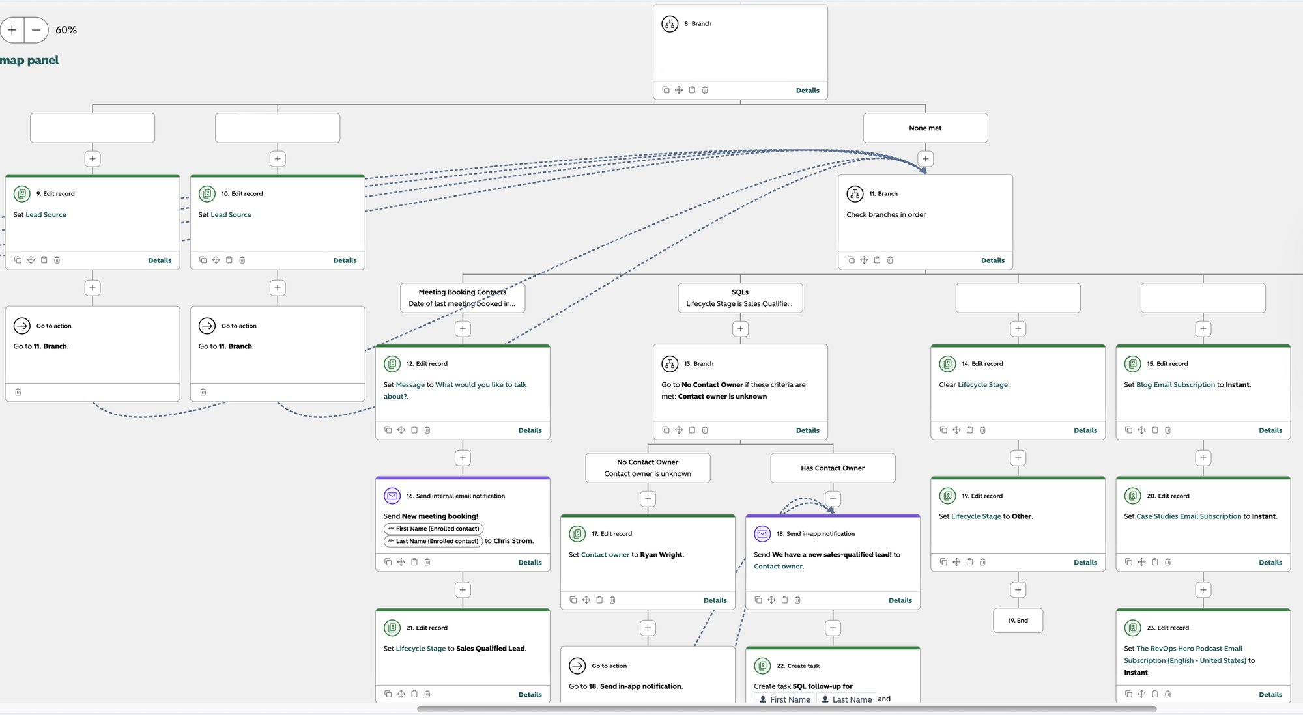Screen dimensions: 1303x715
Task: Click the clipboard icon on 19. Edit record
Action: pos(969,562)
